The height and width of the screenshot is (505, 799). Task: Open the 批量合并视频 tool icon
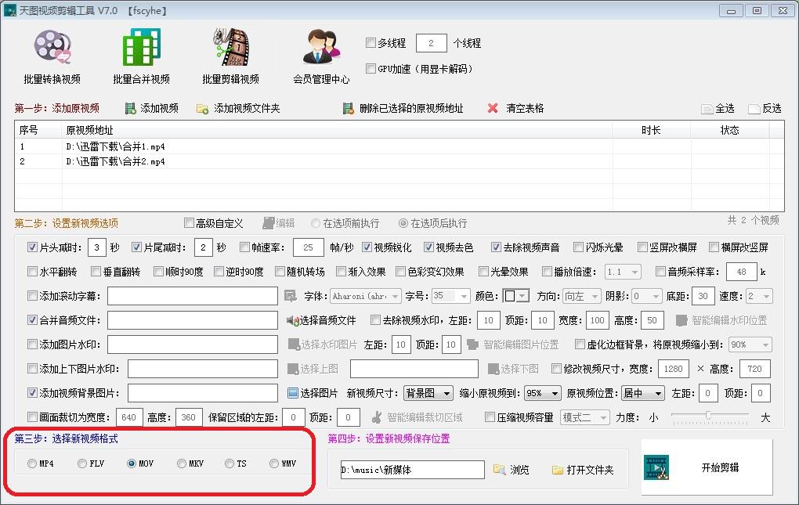pyautogui.click(x=142, y=47)
